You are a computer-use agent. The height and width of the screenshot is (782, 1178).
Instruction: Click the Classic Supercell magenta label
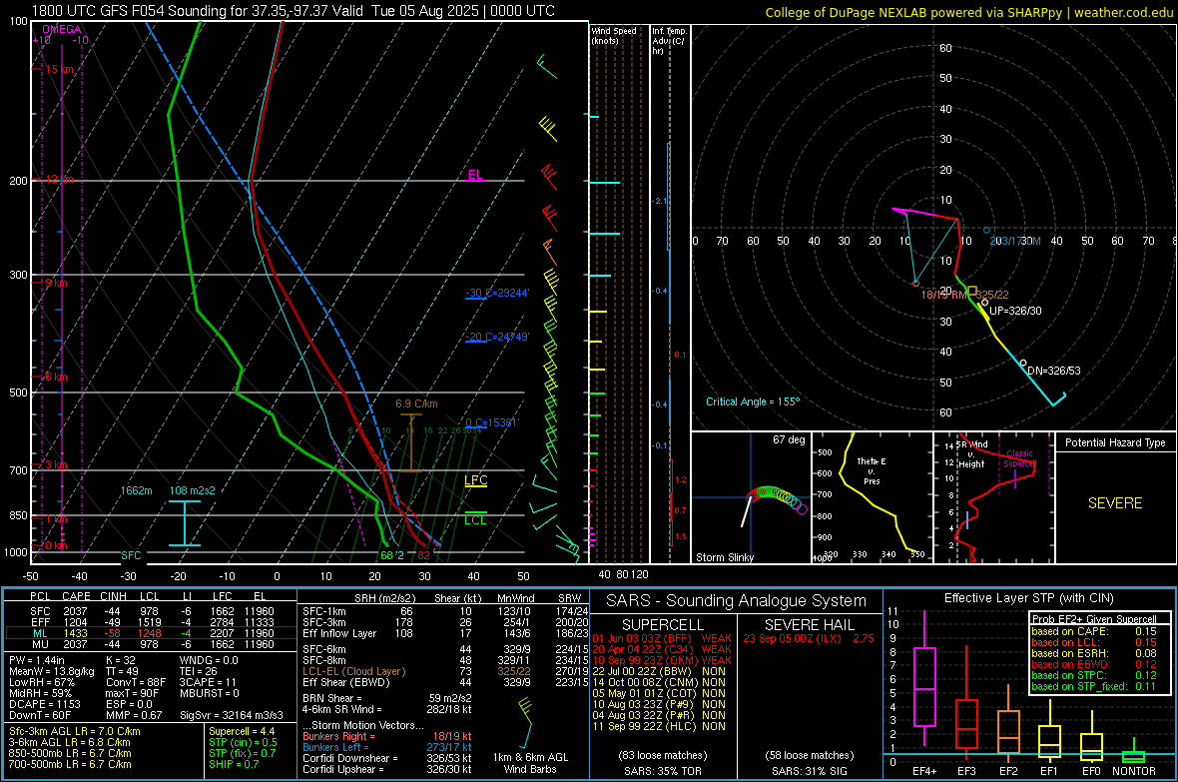pos(1019,458)
